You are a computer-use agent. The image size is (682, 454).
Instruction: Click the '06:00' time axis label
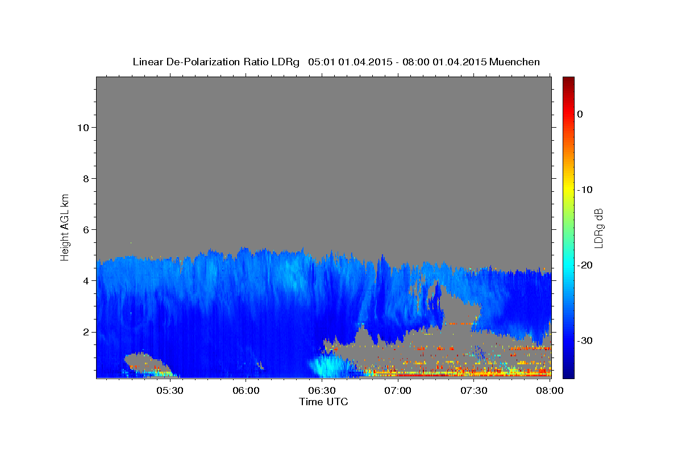click(246, 391)
